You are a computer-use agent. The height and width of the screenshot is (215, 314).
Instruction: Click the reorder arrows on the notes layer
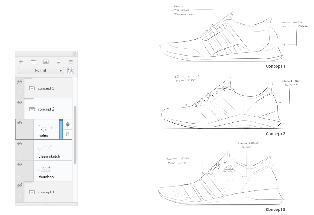click(67, 124)
